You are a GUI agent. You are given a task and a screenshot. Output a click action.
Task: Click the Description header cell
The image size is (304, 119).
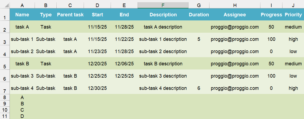(x=163, y=14)
